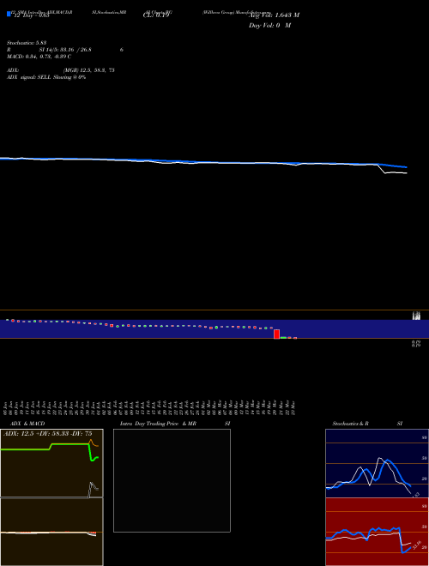The image size is (429, 566).
Task: Click the "SI 14/3: 33.16 / 26.8" value
Action: [65, 50]
